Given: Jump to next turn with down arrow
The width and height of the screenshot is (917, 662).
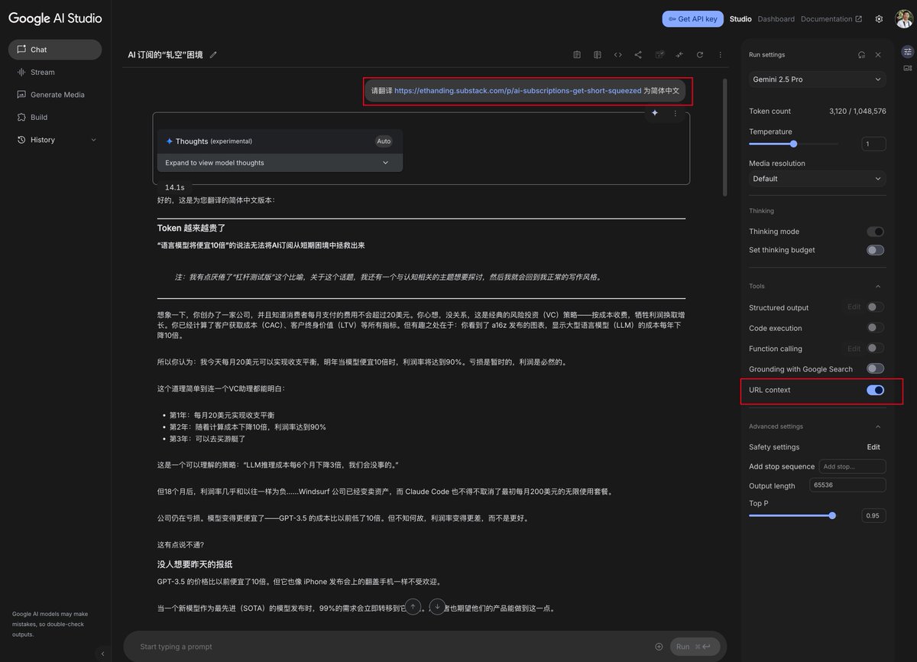Looking at the screenshot, I should [436, 607].
